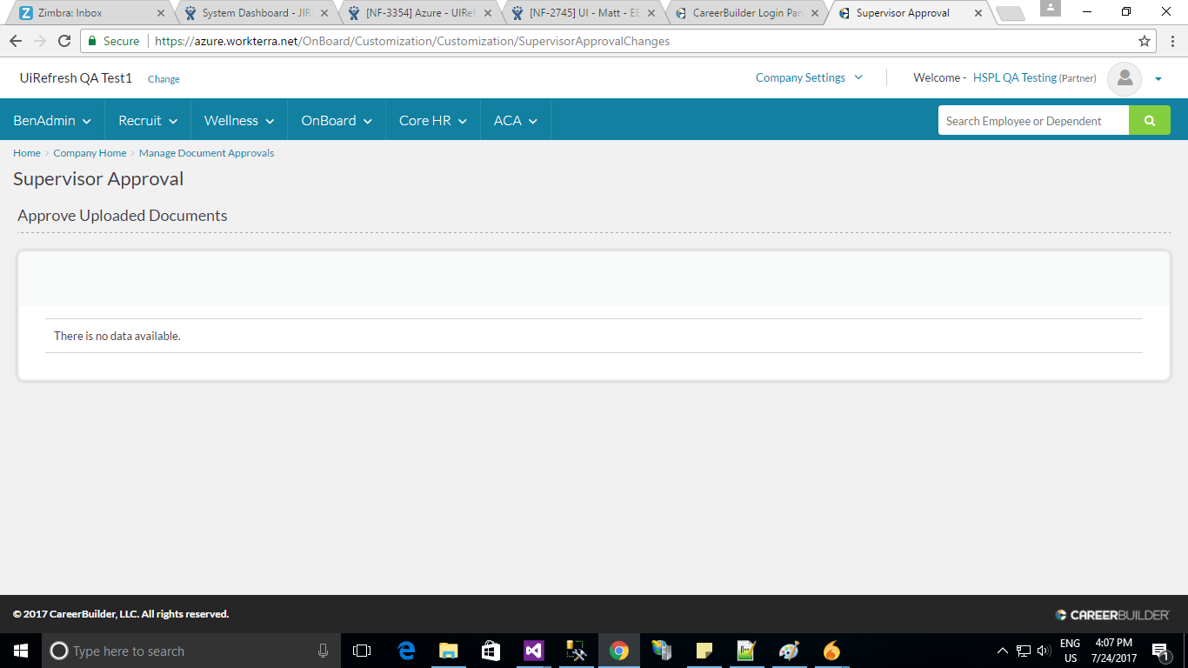1188x668 pixels.
Task: Switch to the System Dashboard JIRA tab
Action: 252,13
